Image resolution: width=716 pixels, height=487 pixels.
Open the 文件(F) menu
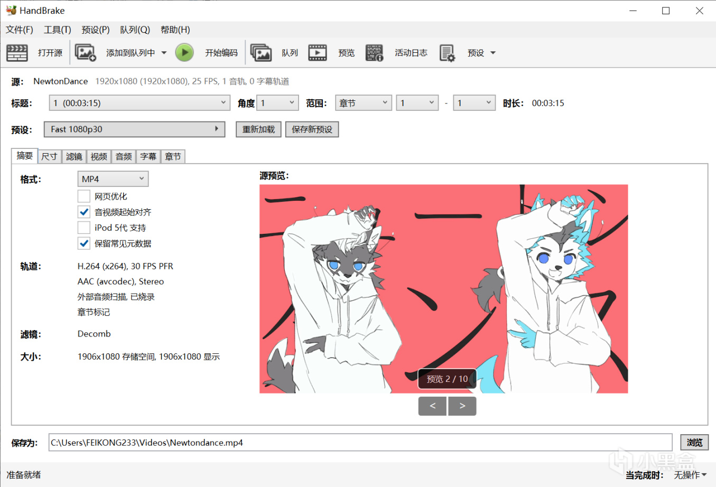pos(20,30)
